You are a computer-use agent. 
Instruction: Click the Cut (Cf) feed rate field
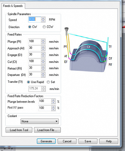[x=35, y=62]
